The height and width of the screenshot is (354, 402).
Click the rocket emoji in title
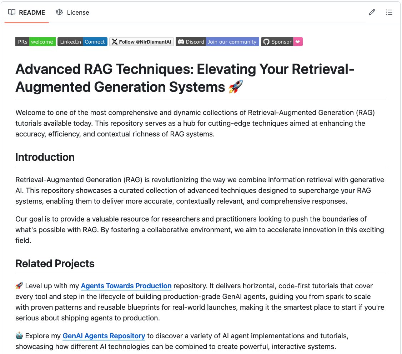coord(236,87)
